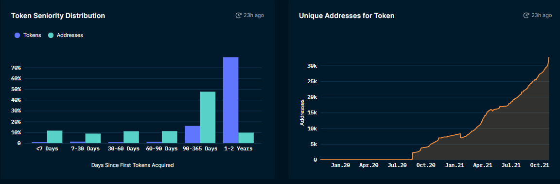Click the vertical 'Addresses' y-axis title

pyautogui.click(x=302, y=112)
